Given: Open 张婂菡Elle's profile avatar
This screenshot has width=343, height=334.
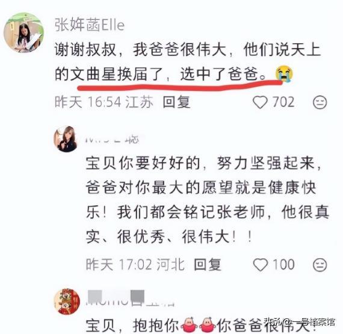Looking at the screenshot, I should coord(23,32).
